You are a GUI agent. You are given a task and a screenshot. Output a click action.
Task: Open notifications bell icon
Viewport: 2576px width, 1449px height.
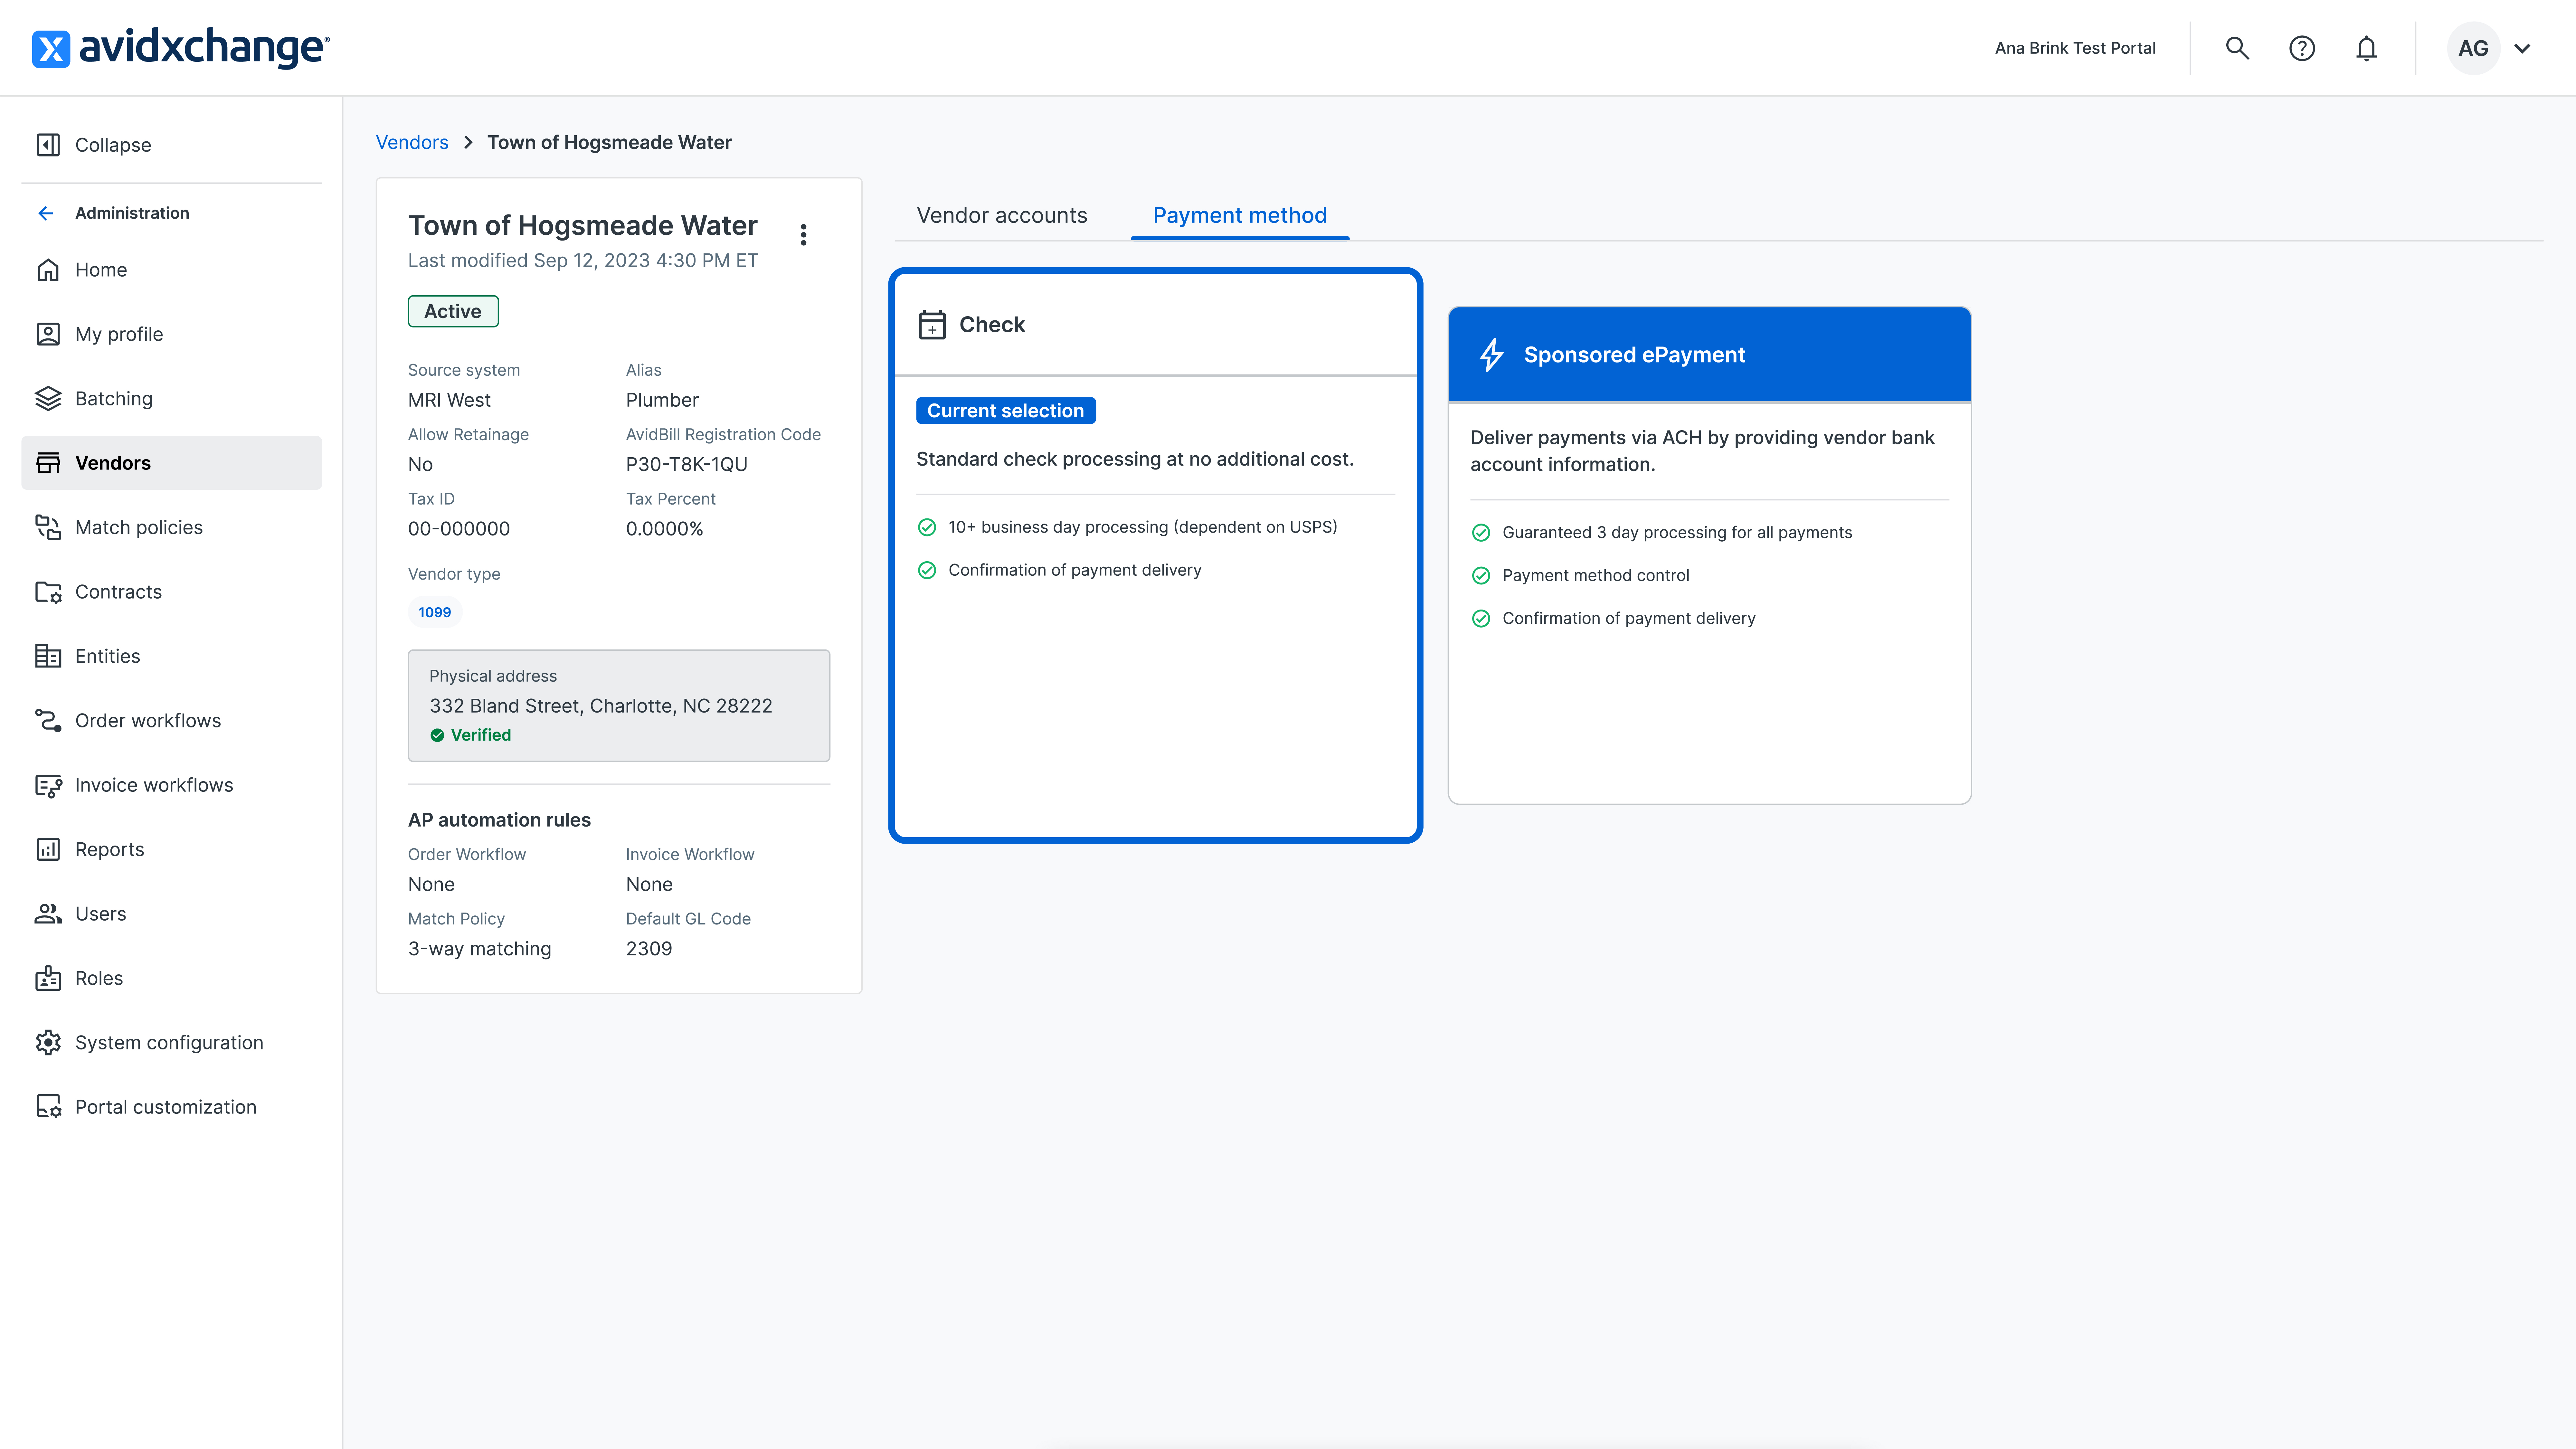tap(2366, 48)
